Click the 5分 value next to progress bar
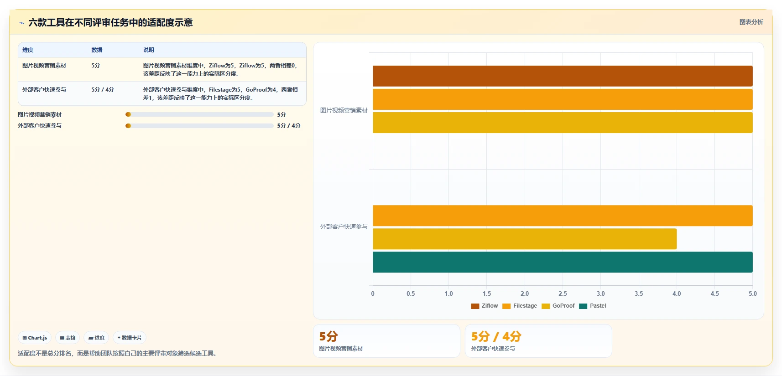The height and width of the screenshot is (376, 782). click(x=282, y=115)
